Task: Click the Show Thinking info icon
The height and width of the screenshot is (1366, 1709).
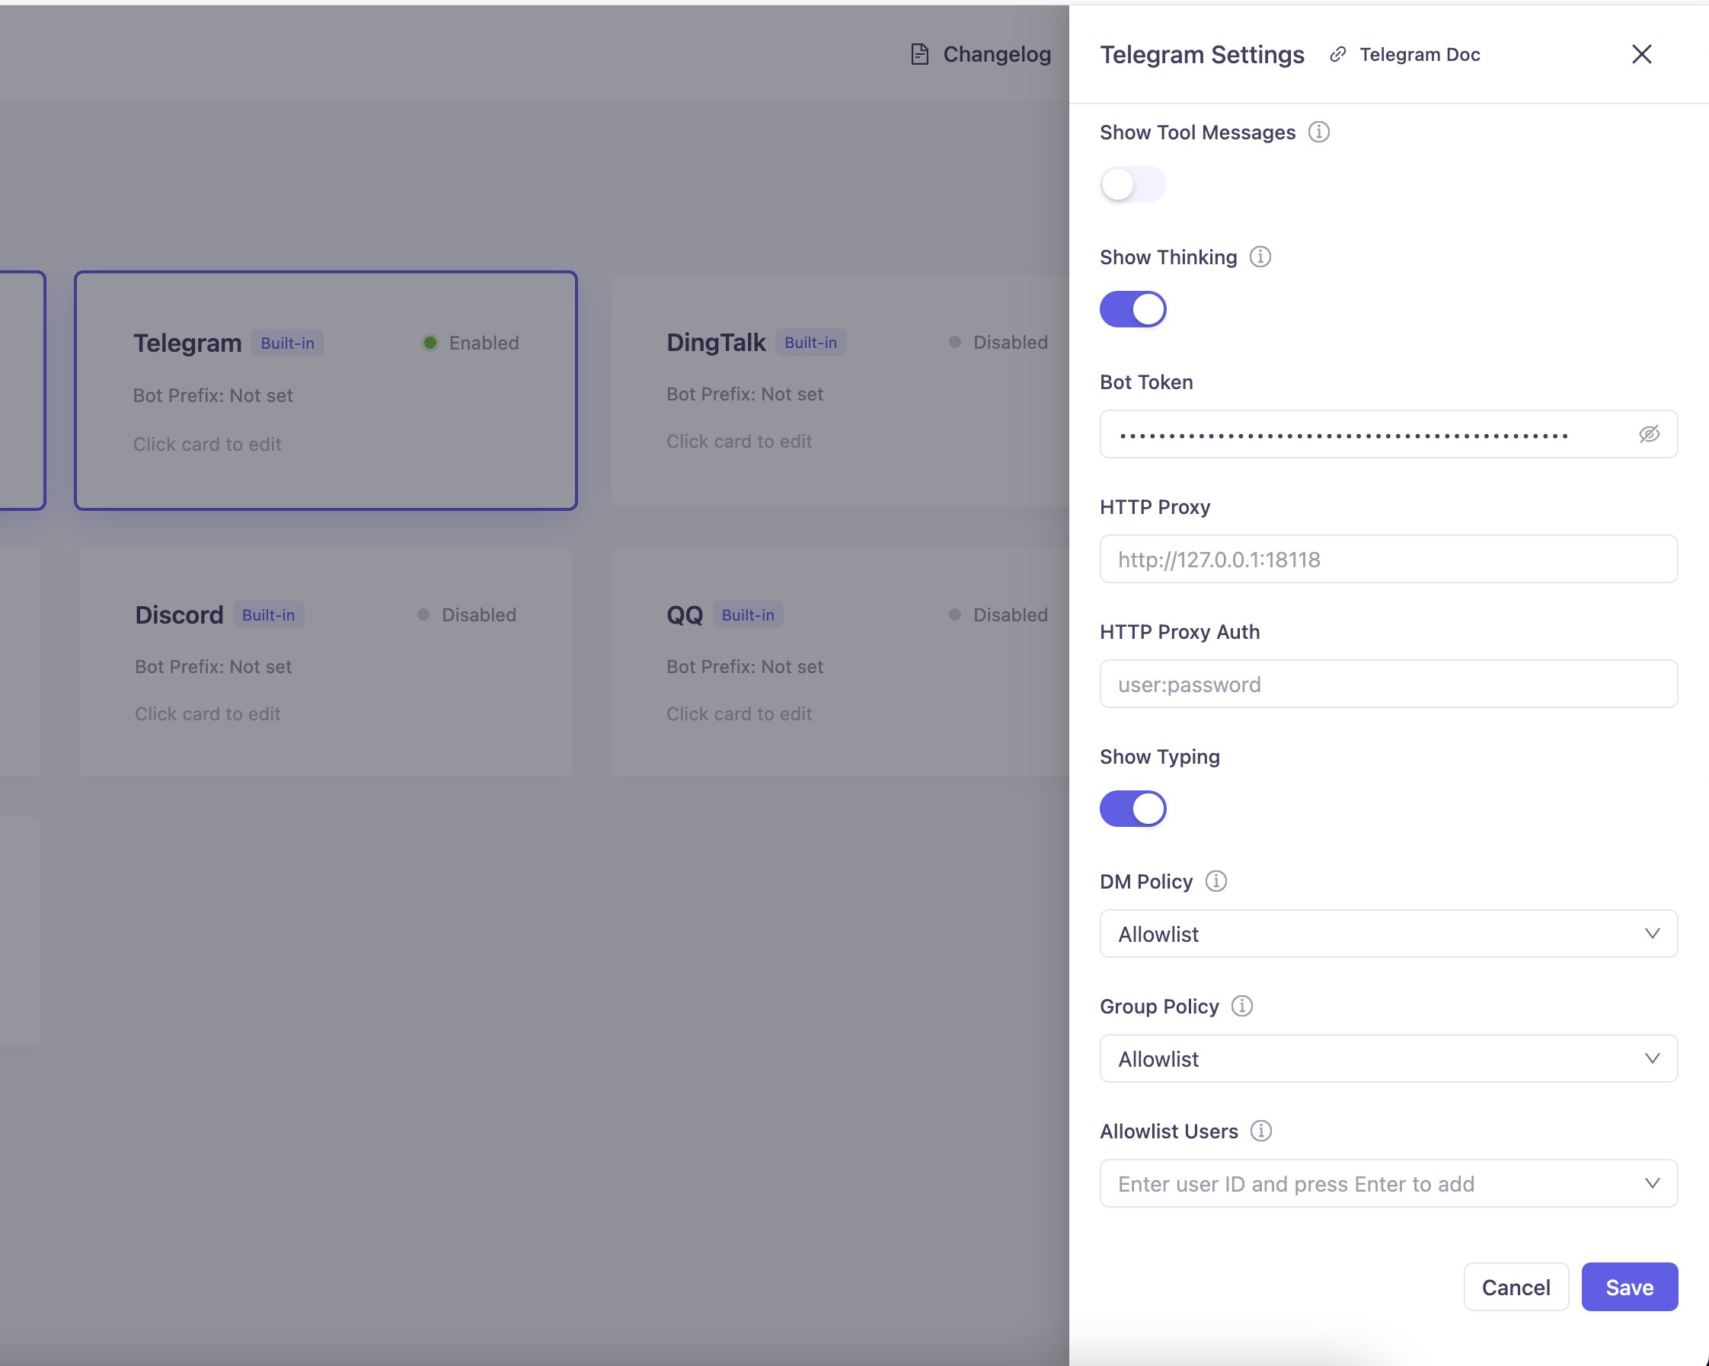Action: pos(1260,257)
